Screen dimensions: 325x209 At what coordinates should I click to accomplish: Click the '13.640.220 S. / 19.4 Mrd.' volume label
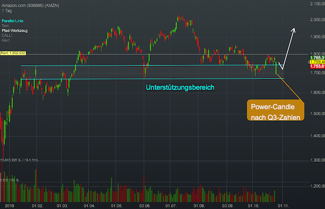[x=19, y=160]
